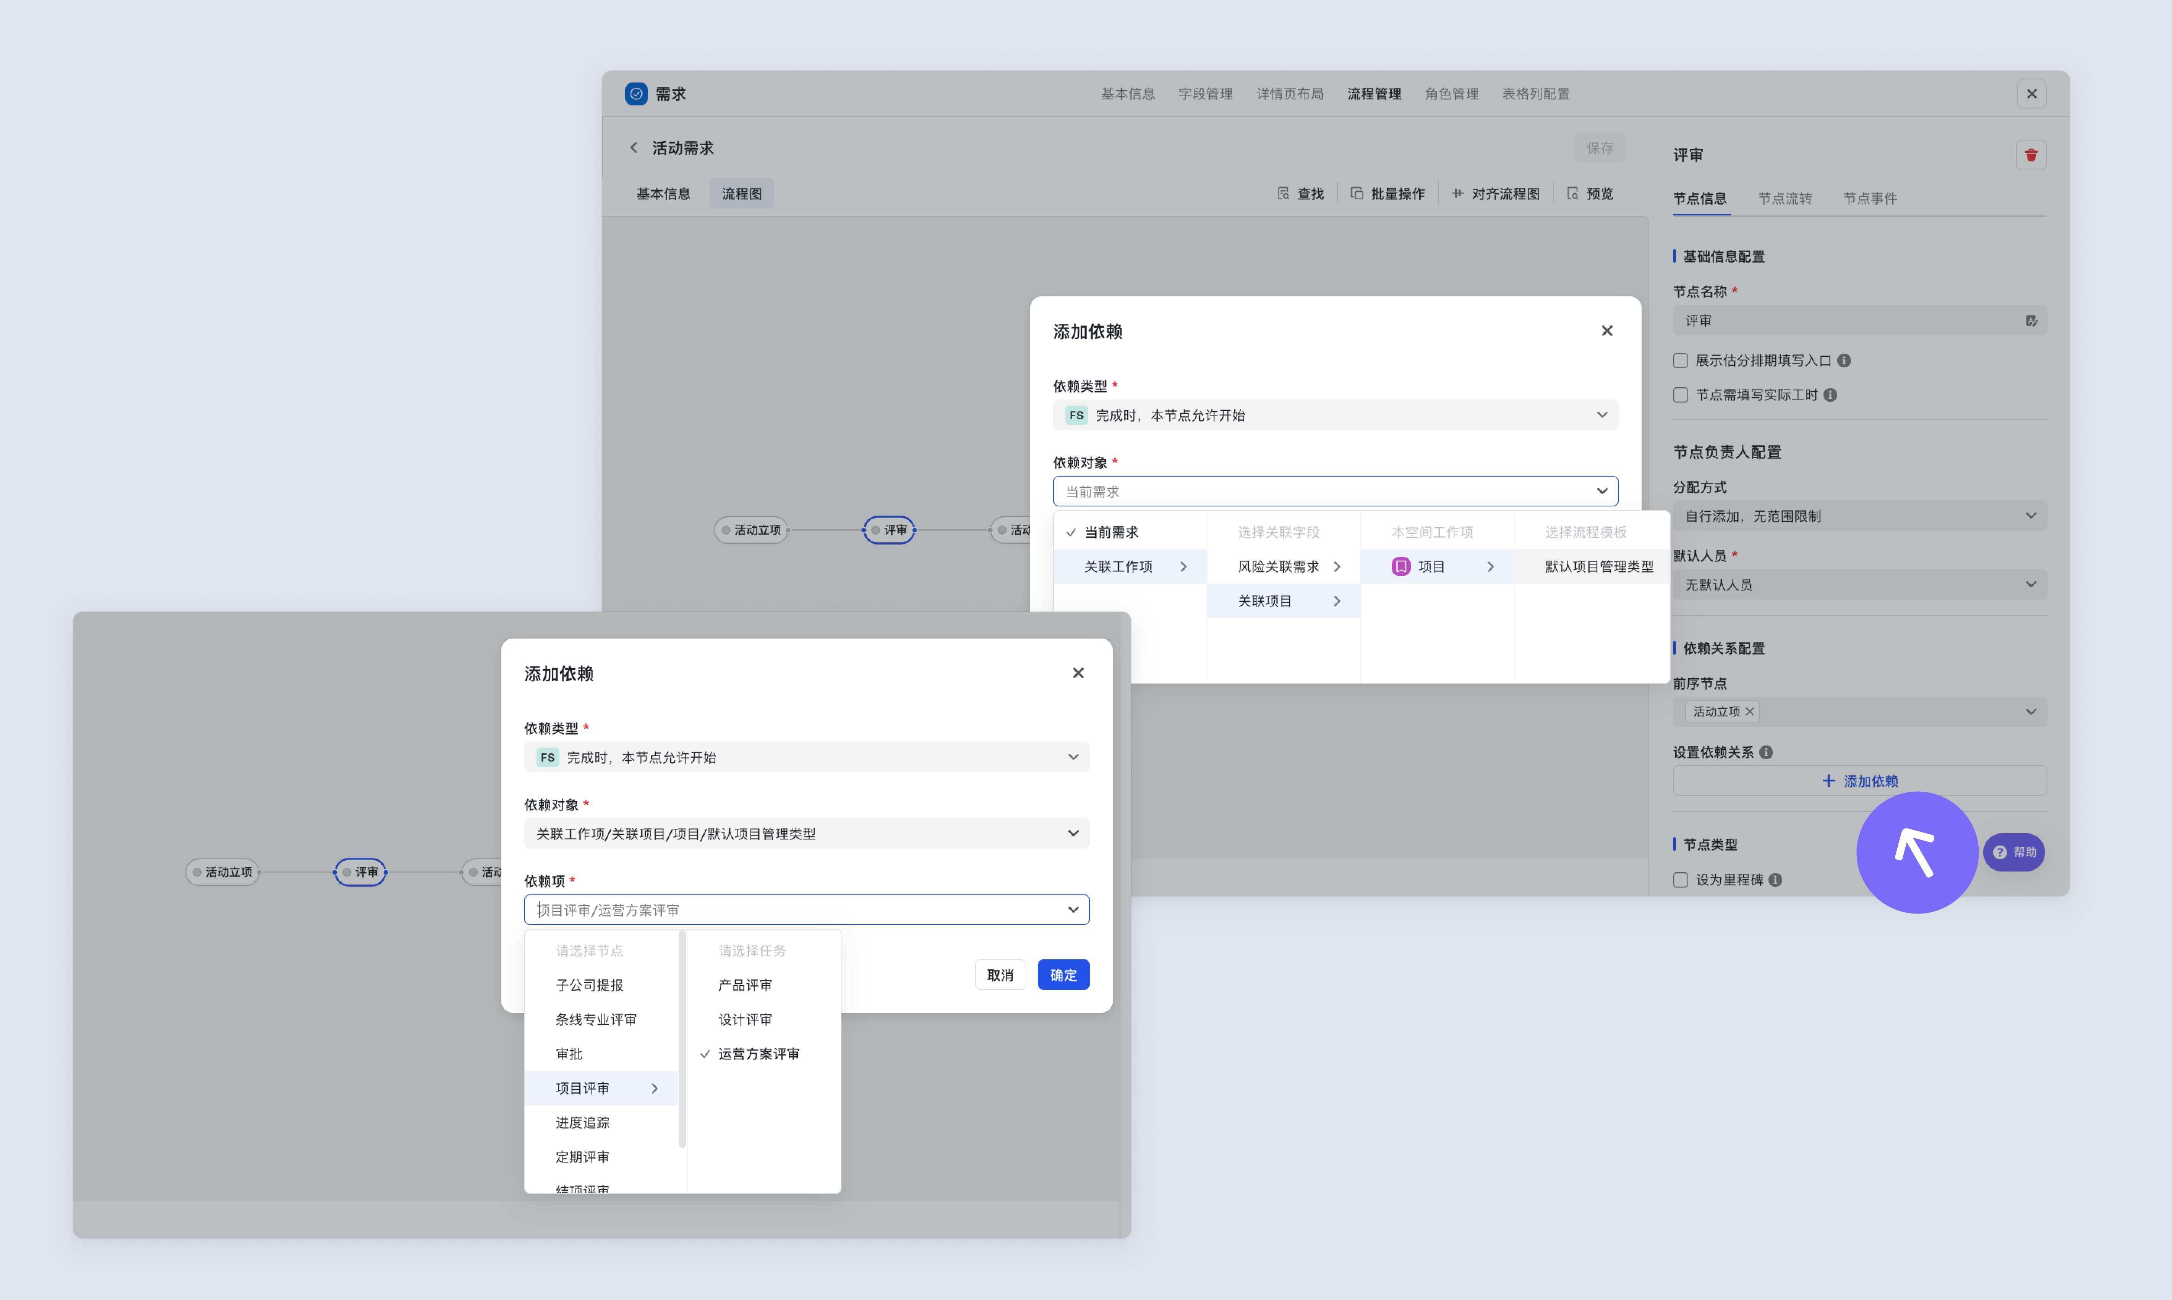
Task: Open the 节点事件 tab
Action: (1870, 199)
